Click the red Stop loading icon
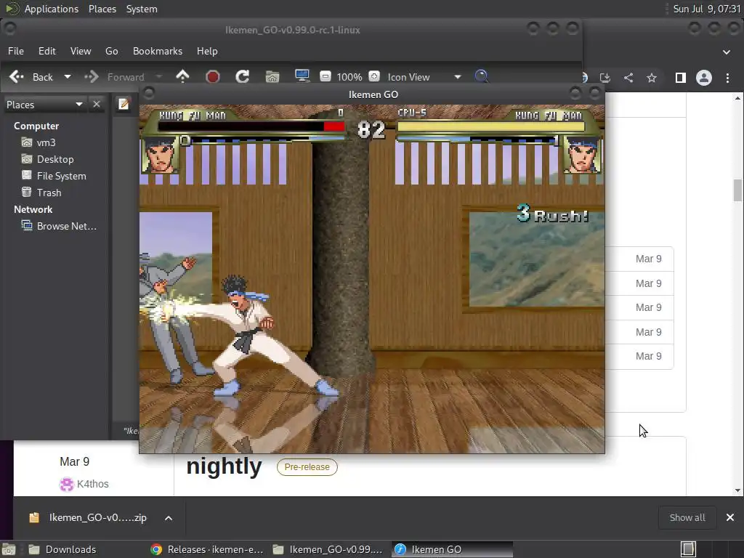This screenshot has width=744, height=558. (x=213, y=76)
